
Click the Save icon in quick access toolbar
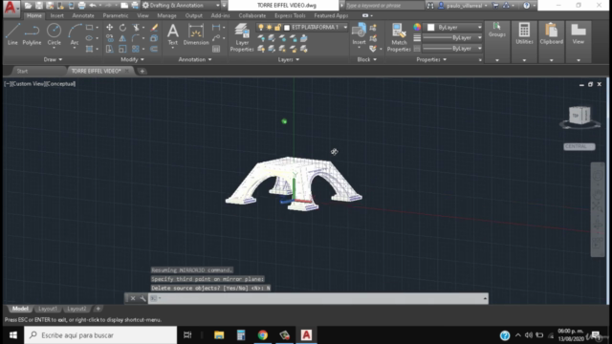(x=39, y=6)
